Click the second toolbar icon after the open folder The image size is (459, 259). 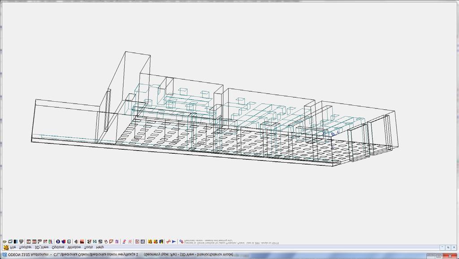[x=10, y=242]
